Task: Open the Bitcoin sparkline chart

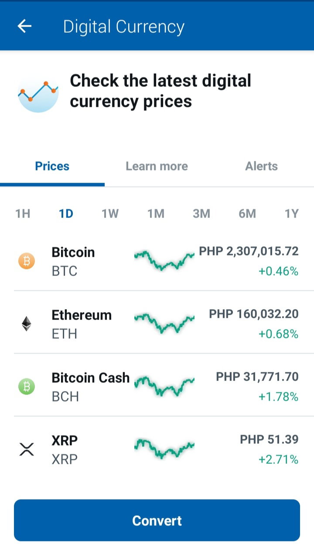Action: point(164,261)
